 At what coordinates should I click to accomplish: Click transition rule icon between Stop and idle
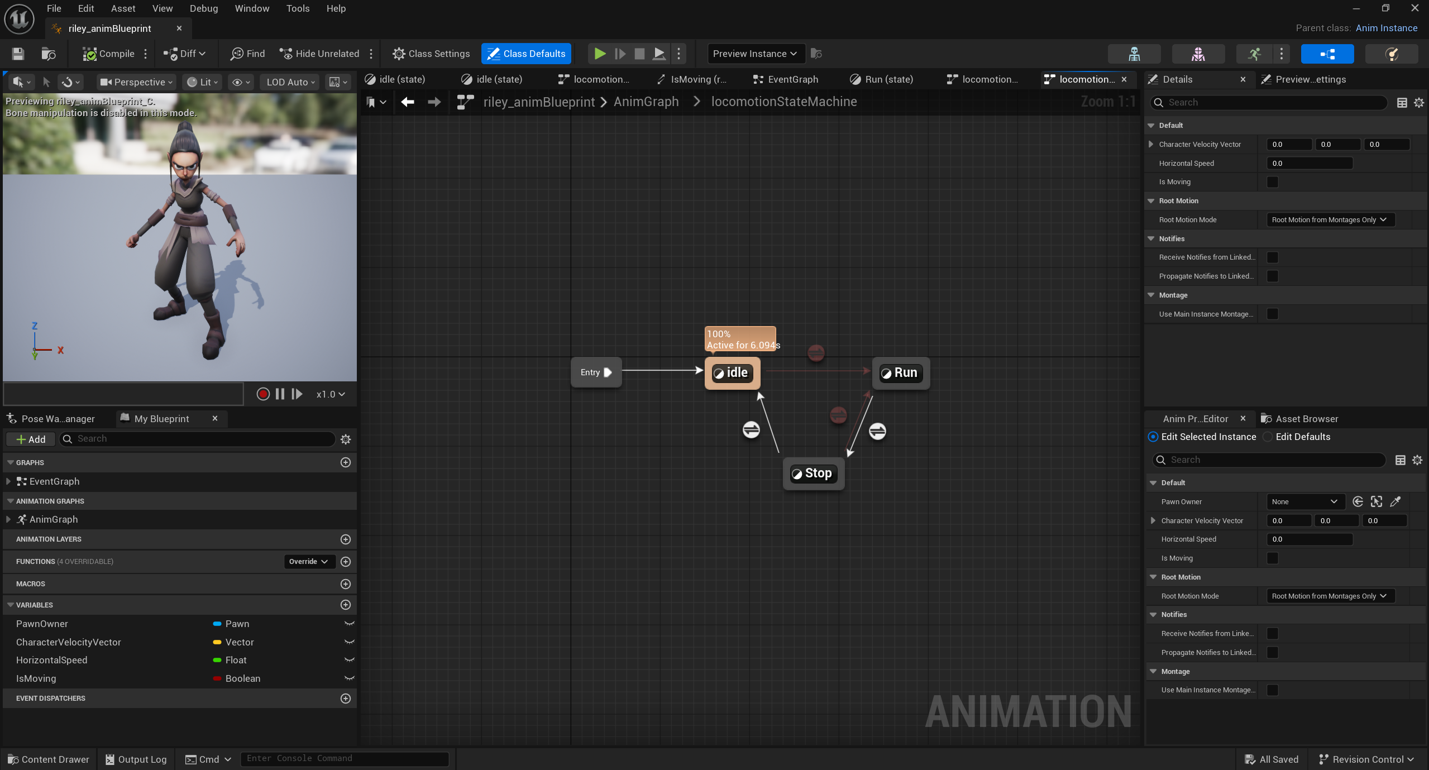tap(751, 429)
